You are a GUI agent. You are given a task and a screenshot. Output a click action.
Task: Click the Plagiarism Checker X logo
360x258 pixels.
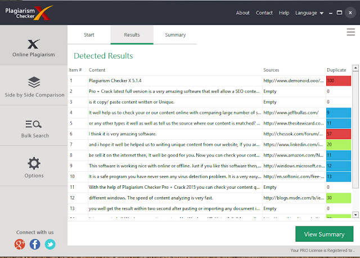pos(29,13)
